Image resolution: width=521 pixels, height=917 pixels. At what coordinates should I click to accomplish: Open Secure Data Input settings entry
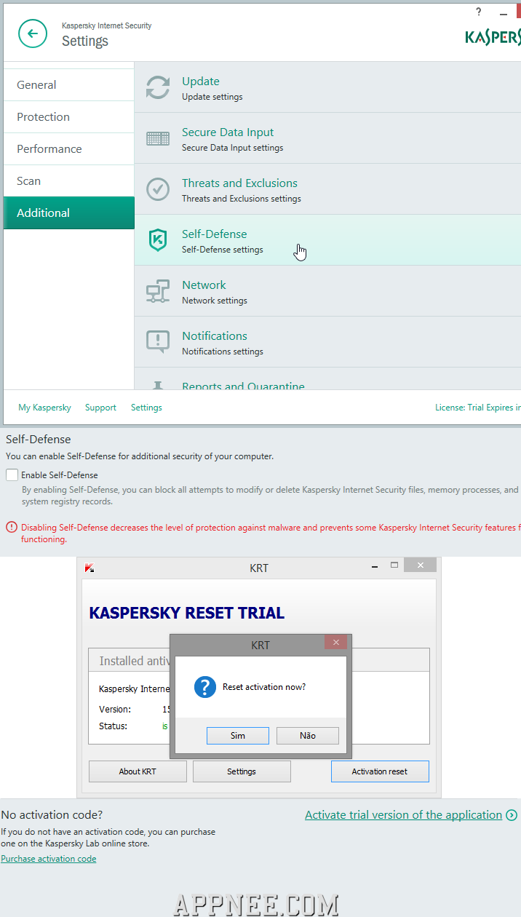pos(327,138)
